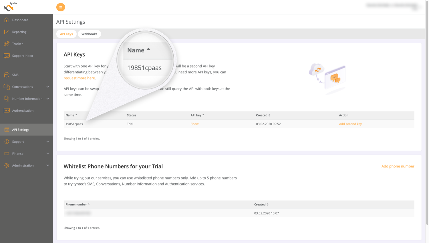This screenshot has width=429, height=243.
Task: Sort API keys table by Name
Action: (71, 115)
